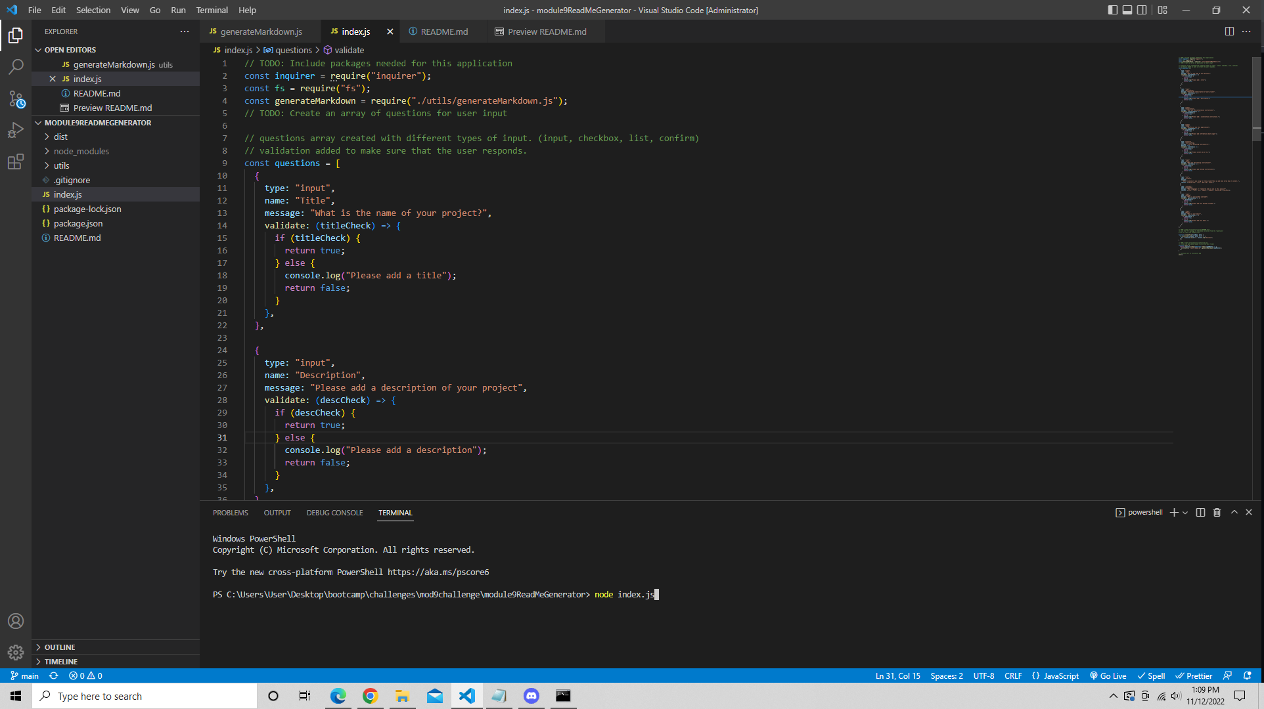Screen dimensions: 1264x709
Task: Open terminal profile dropdown next to plus
Action: [1185, 512]
